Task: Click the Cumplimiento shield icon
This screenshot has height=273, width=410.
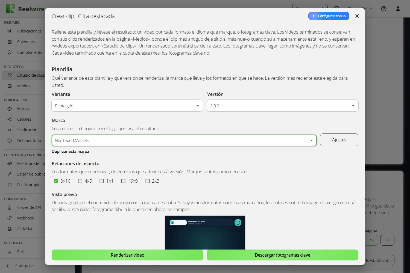Action: (x=10, y=52)
